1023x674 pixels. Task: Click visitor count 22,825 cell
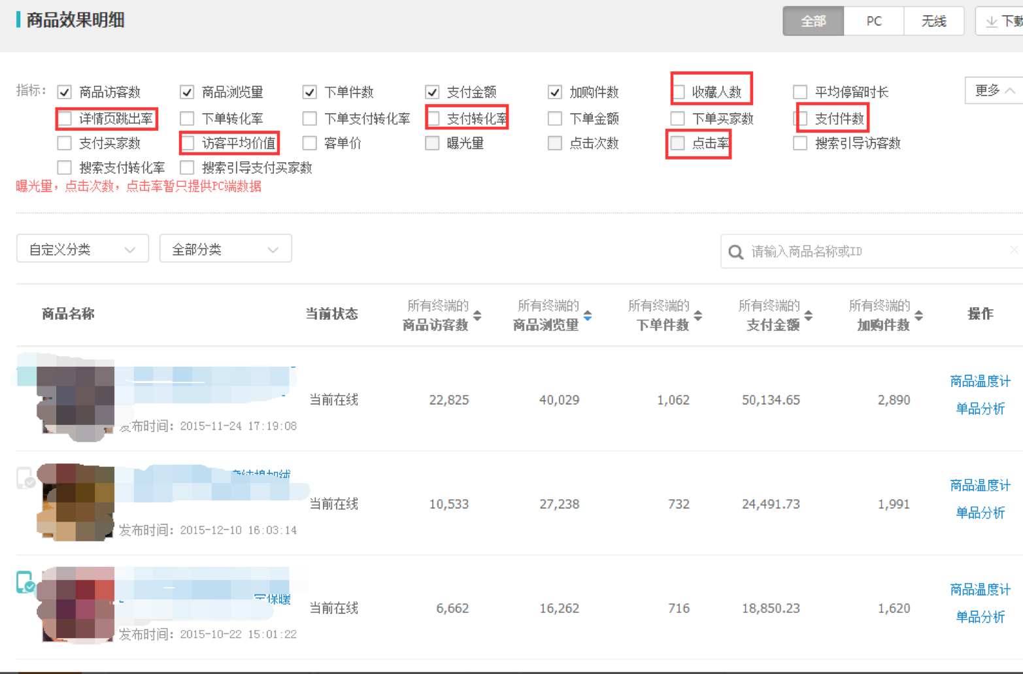point(449,400)
